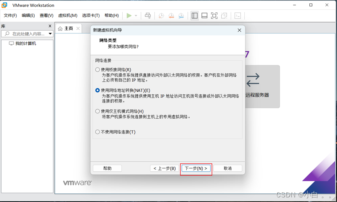Click the VMware Workstation title bar logo

[x=4, y=5]
